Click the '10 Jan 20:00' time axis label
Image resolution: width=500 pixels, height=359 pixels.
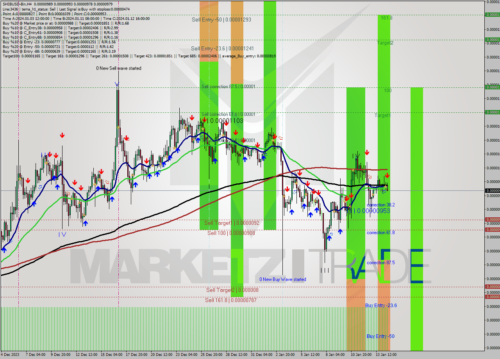pos(361,355)
